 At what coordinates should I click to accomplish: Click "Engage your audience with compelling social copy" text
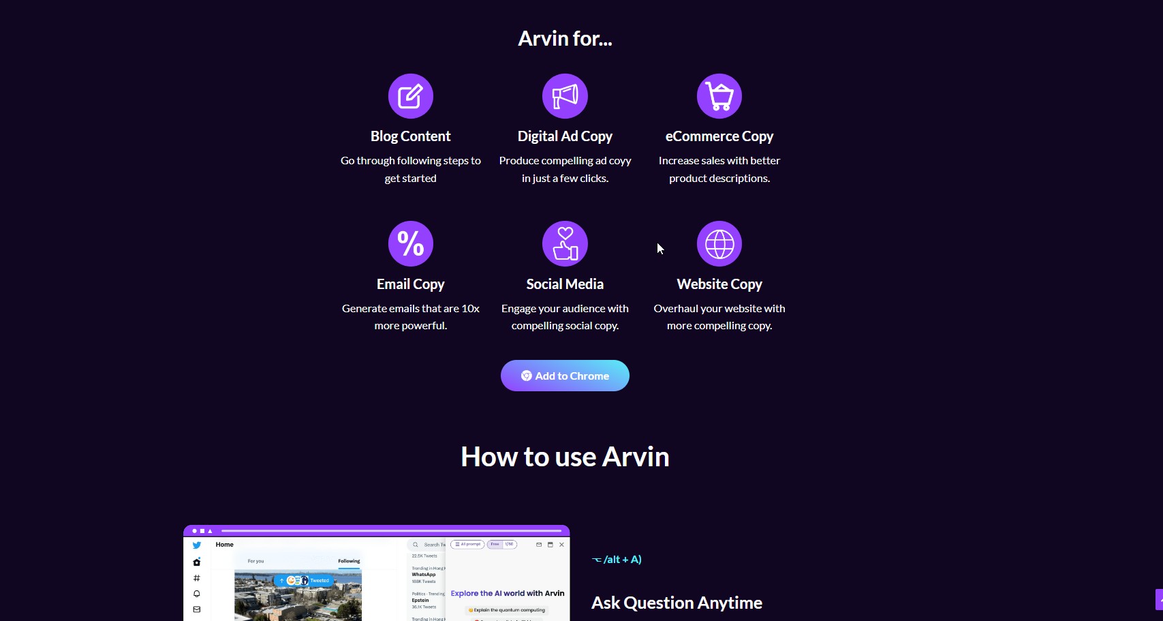point(565,317)
